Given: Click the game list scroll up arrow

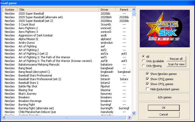Looking at the screenshot, I should (x=134, y=10).
